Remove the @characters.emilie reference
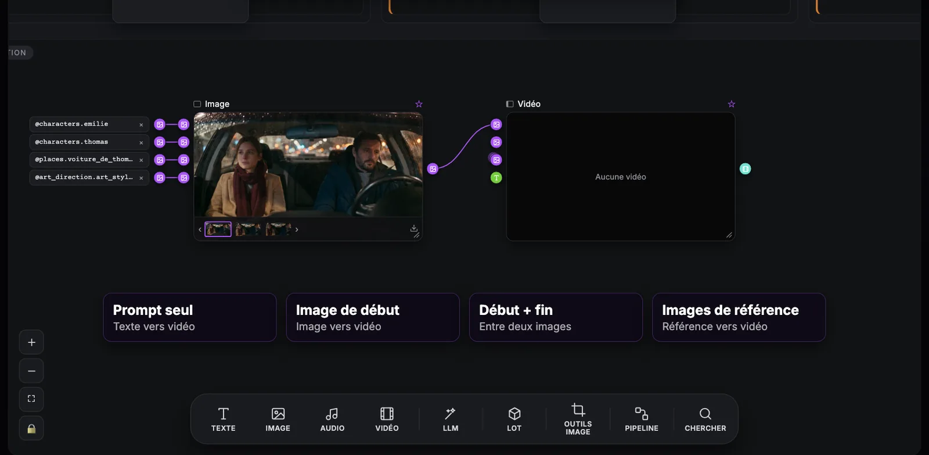The image size is (929, 455). tap(141, 124)
